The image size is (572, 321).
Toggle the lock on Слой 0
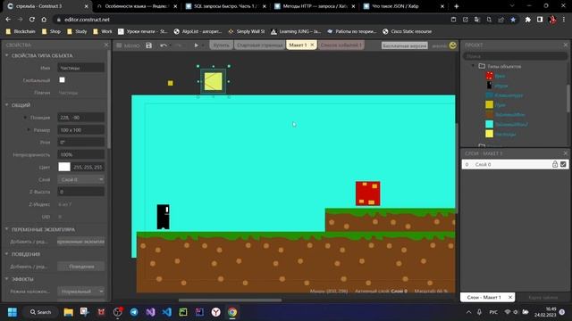554,164
